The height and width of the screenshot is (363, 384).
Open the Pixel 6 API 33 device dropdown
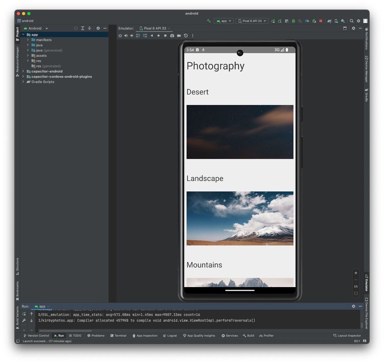click(252, 21)
